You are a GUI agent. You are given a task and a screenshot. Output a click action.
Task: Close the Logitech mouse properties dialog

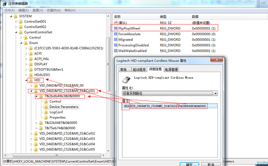coord(217,60)
